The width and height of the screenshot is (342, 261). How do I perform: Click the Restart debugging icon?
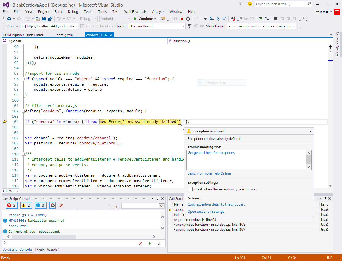188,19
